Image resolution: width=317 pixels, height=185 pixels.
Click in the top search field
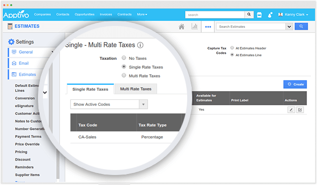click(x=215, y=15)
